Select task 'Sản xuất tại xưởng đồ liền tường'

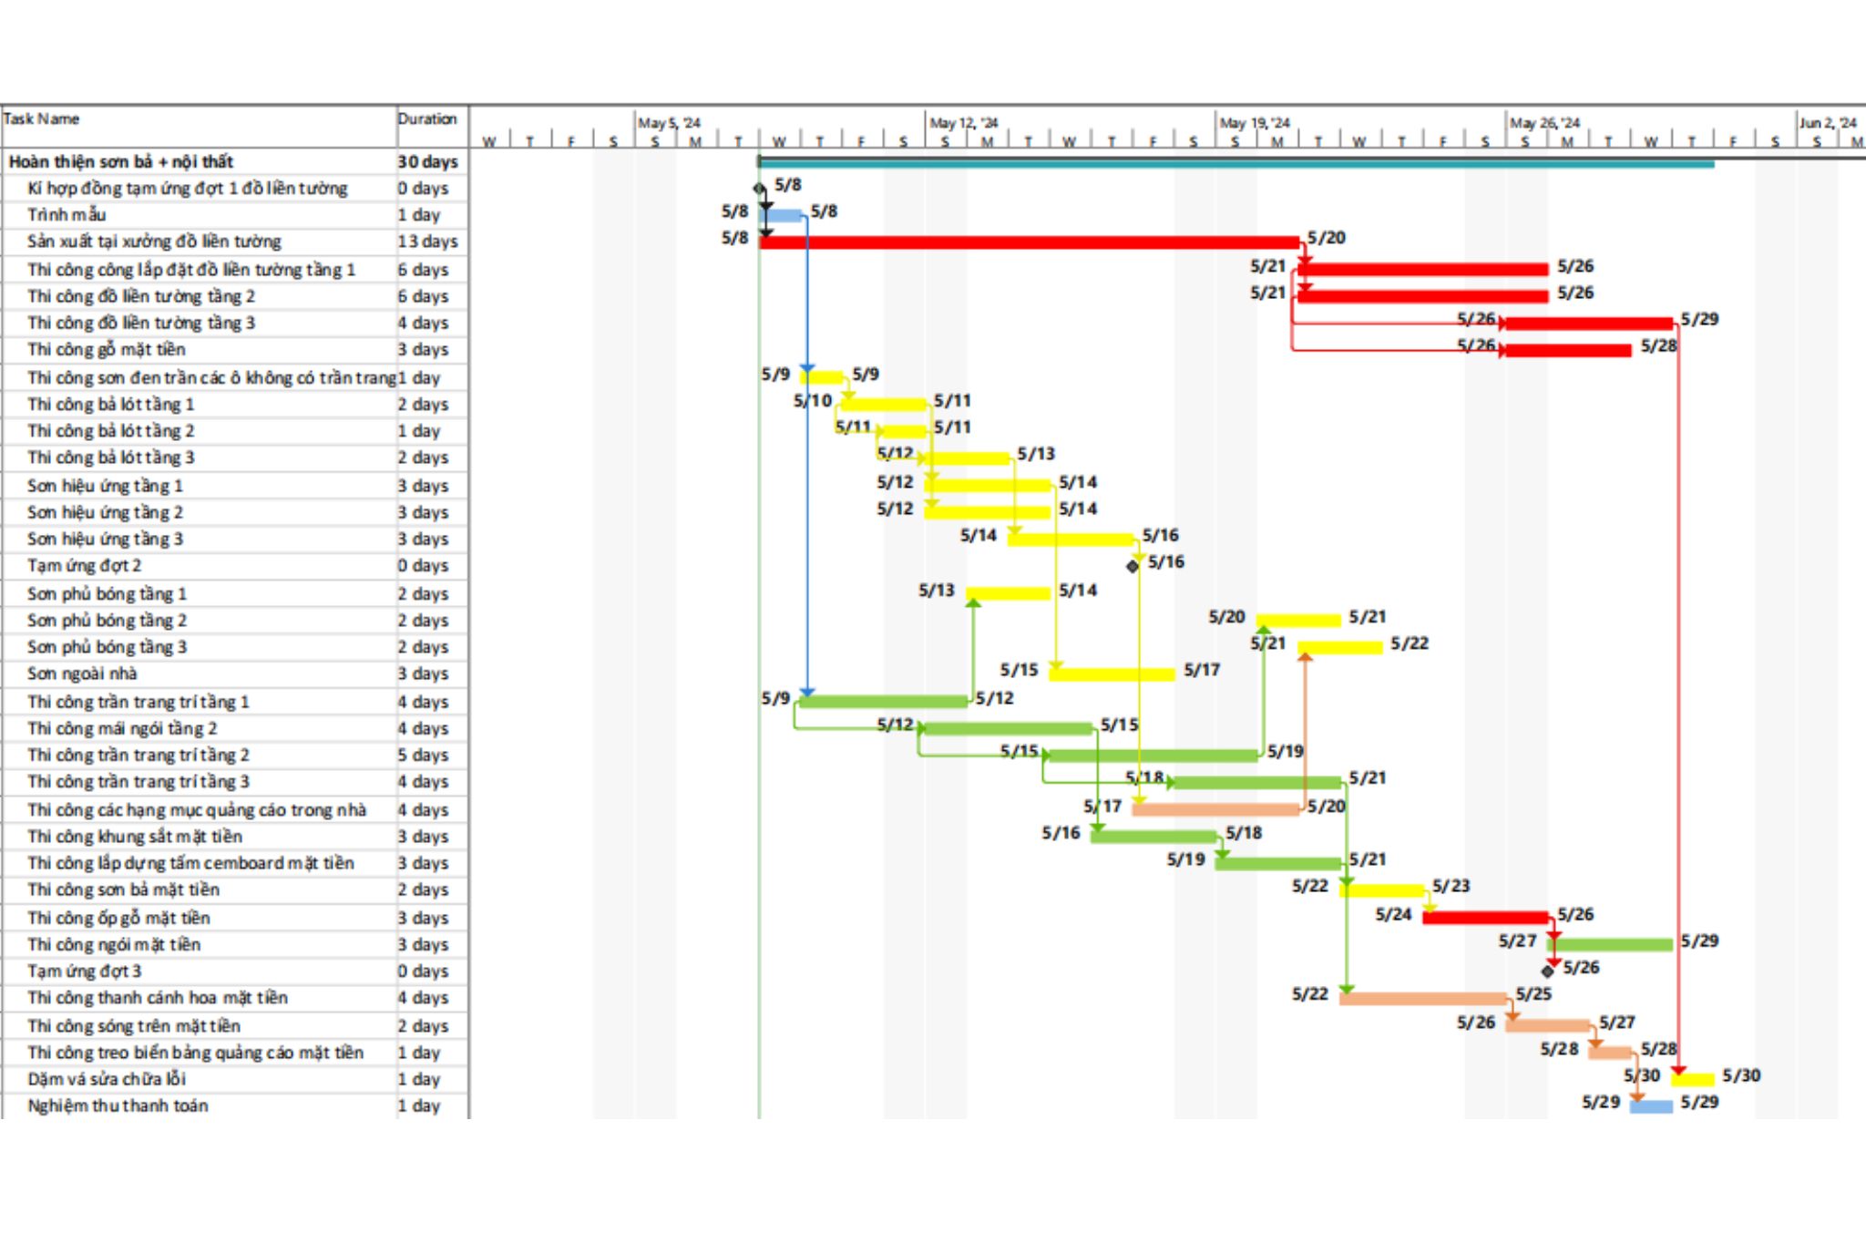(154, 242)
